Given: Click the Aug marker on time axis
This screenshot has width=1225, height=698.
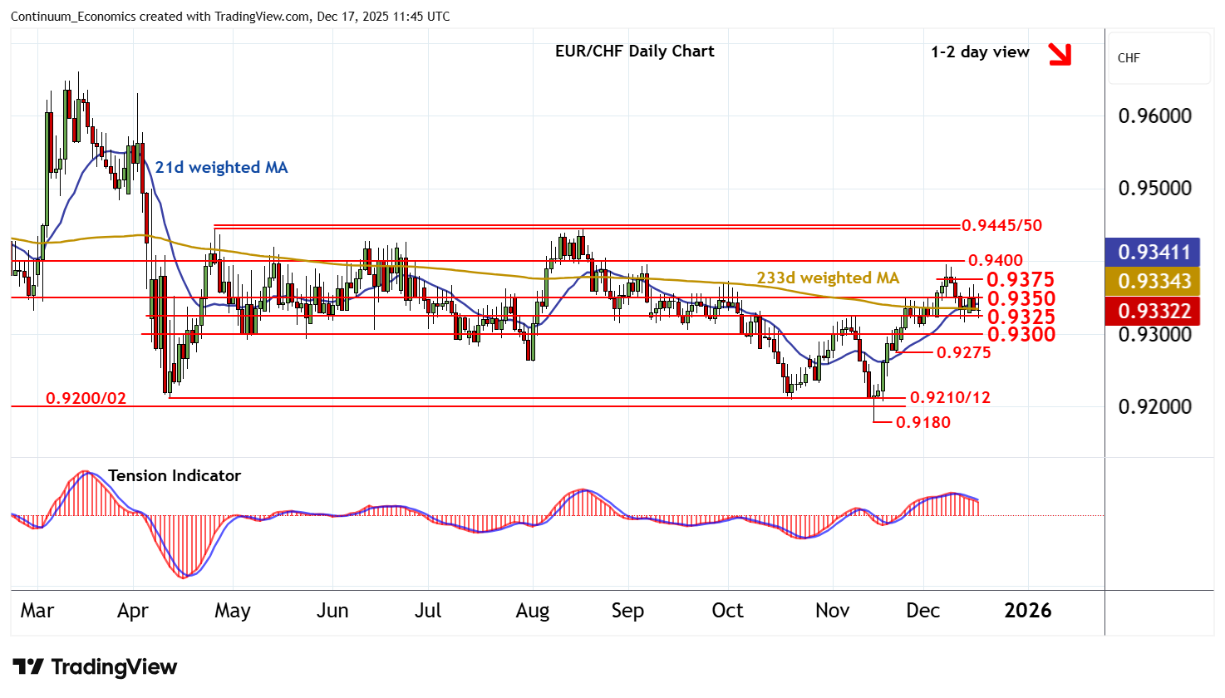Looking at the screenshot, I should (x=532, y=611).
